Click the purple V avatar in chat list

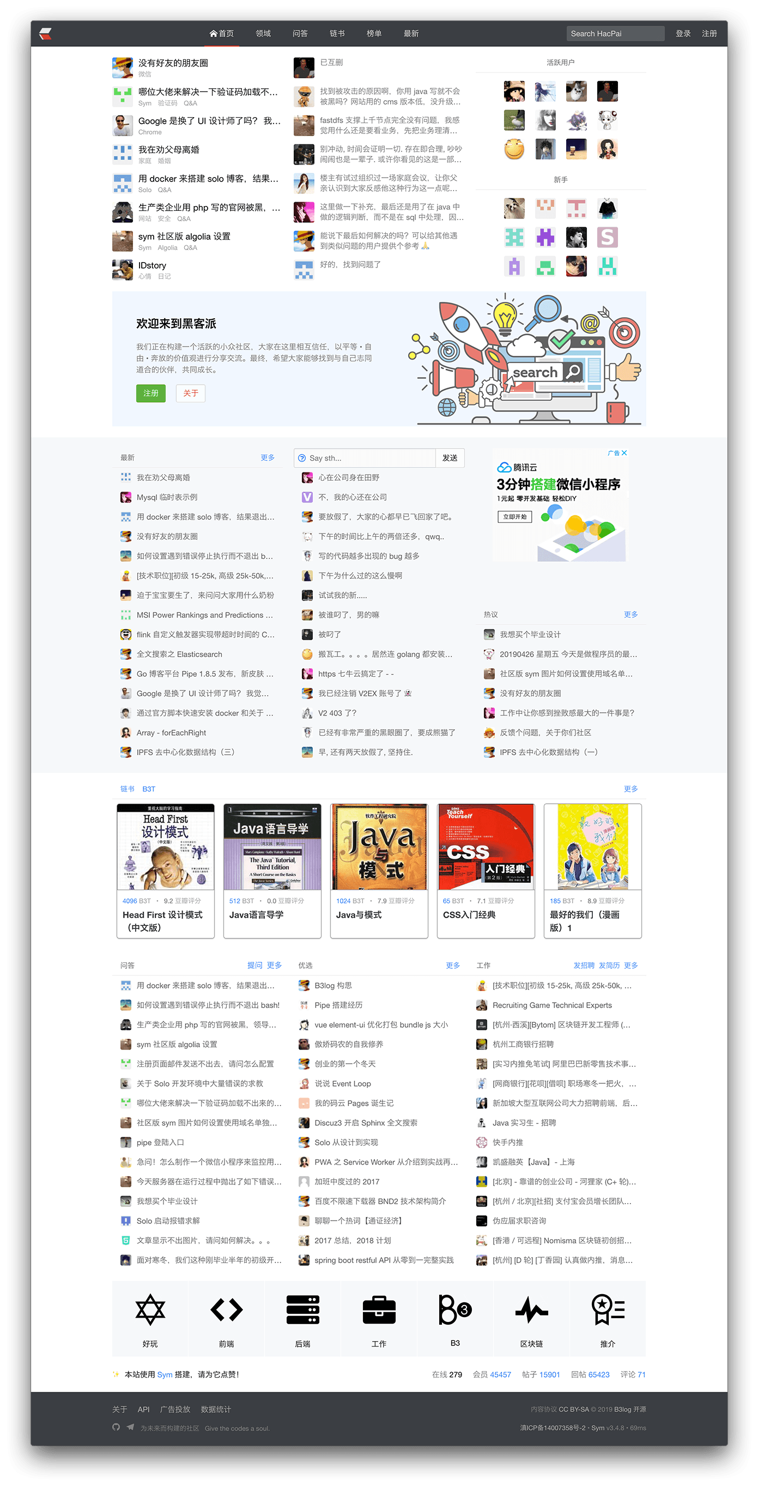point(307,498)
